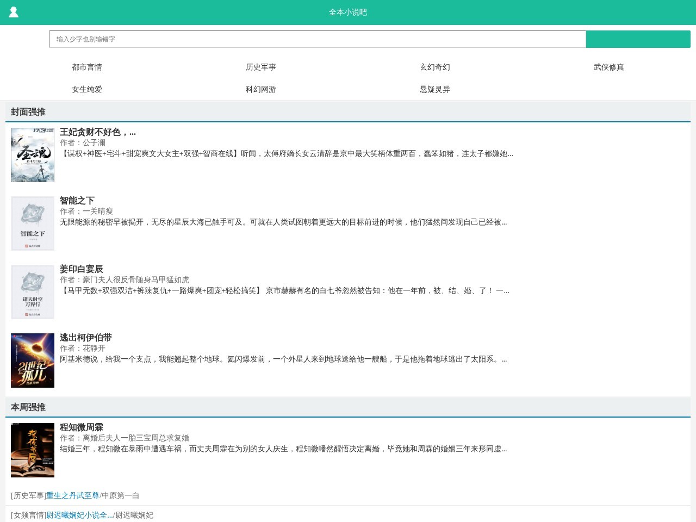
Task: Click description starting 无限能源的秘密早被揭开
Action: pyautogui.click(x=283, y=222)
